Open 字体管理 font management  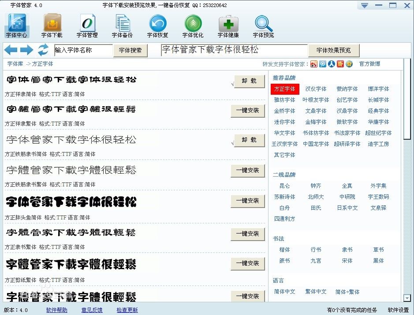[x=87, y=24]
